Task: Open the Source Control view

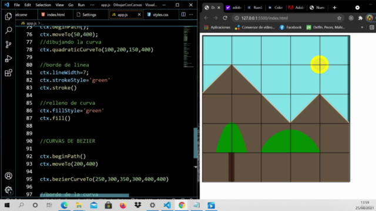Action: tap(8, 45)
